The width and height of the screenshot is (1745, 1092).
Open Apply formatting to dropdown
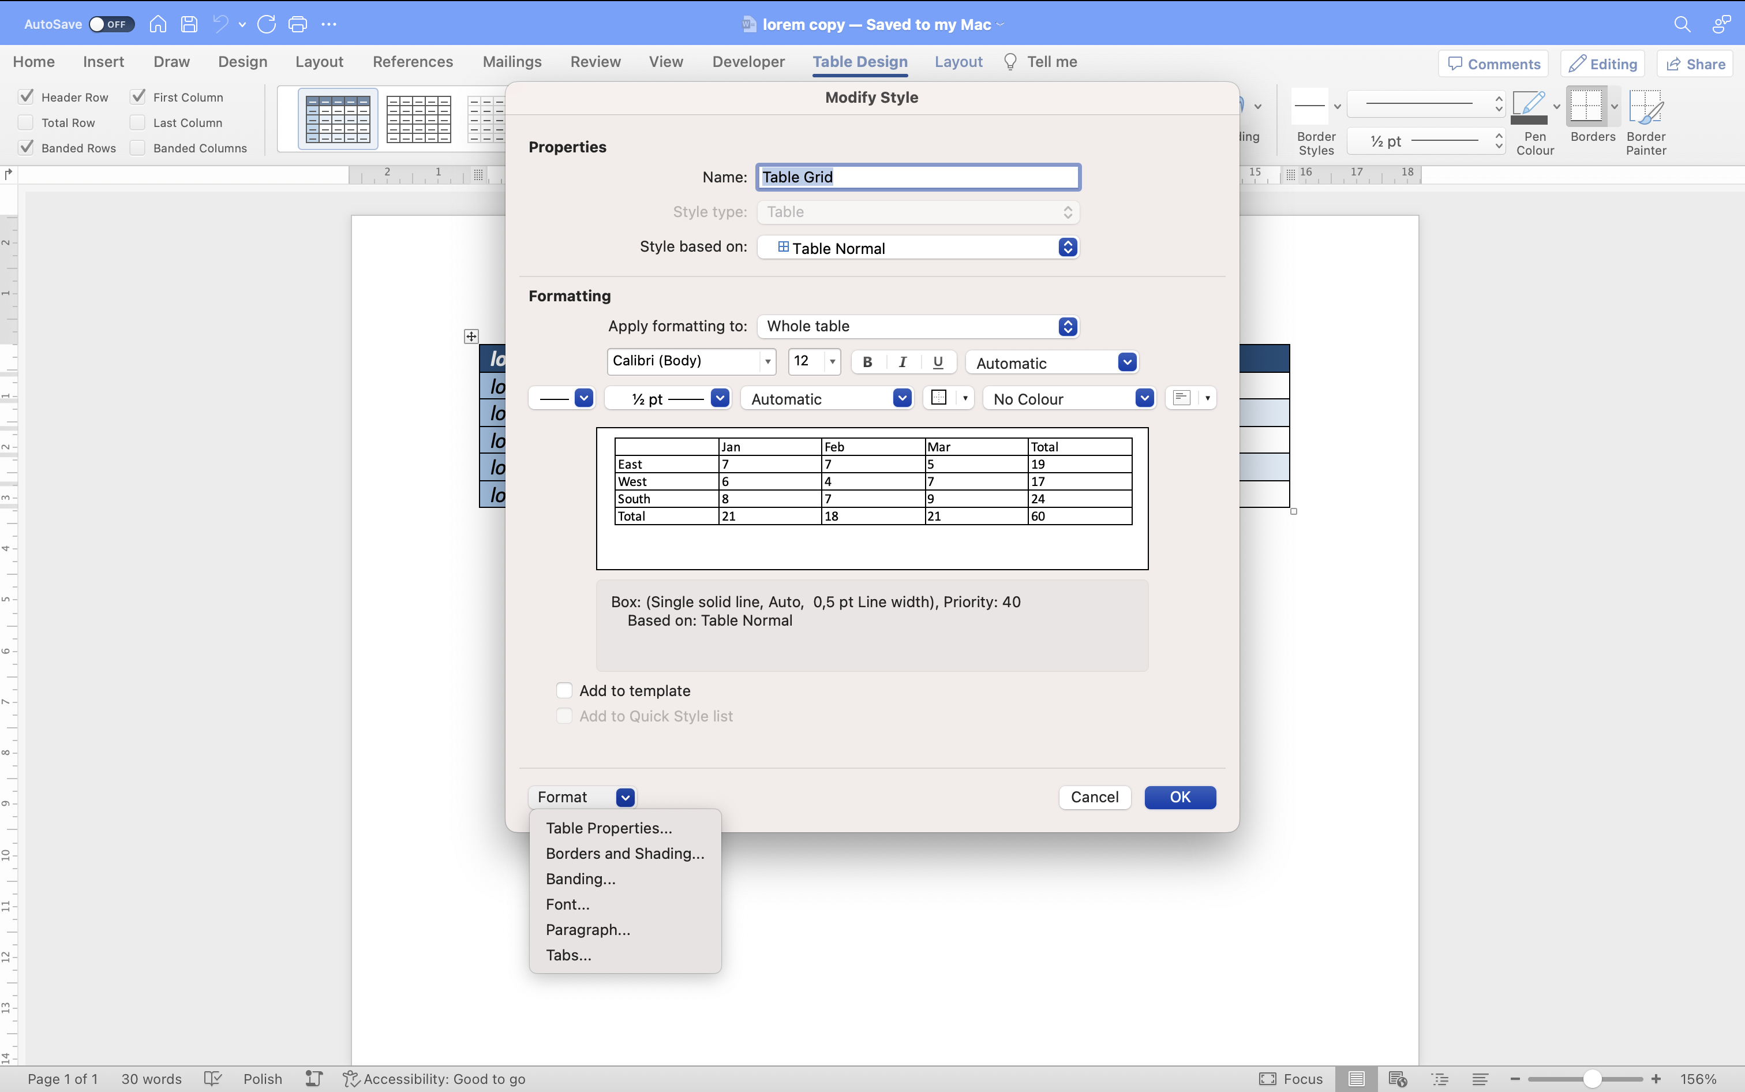tap(918, 327)
